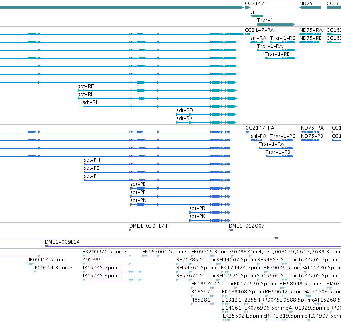Select the sdt-RI transcript label

pos(85,94)
